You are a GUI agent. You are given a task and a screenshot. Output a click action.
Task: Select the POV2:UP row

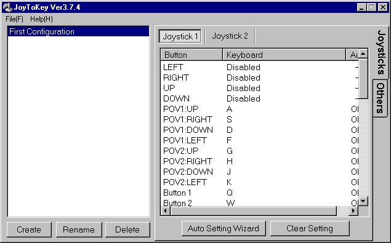pos(260,151)
